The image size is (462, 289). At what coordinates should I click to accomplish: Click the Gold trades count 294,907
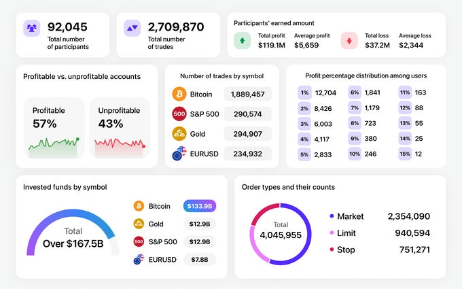point(248,133)
